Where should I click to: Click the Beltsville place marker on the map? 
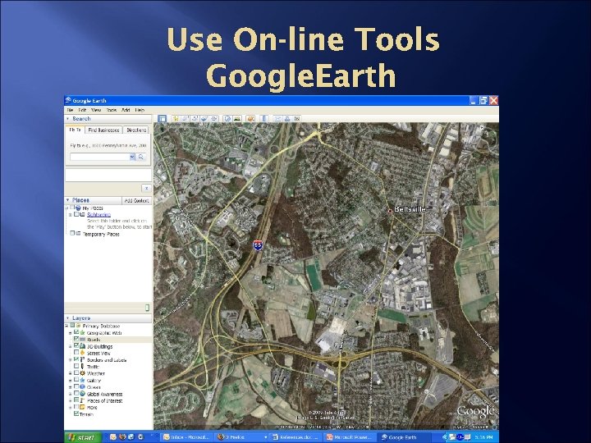[391, 211]
